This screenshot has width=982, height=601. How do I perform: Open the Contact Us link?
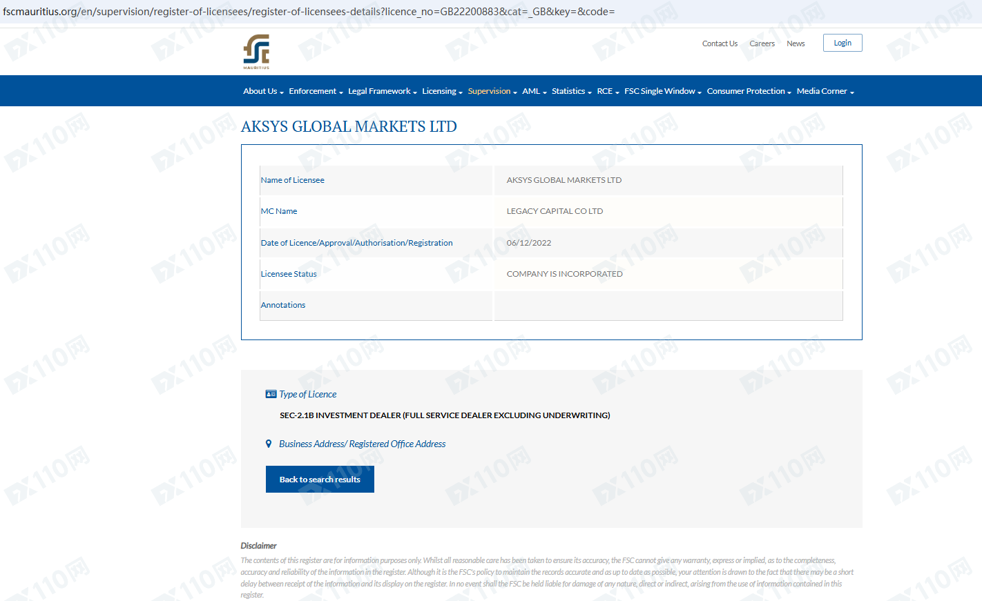720,43
